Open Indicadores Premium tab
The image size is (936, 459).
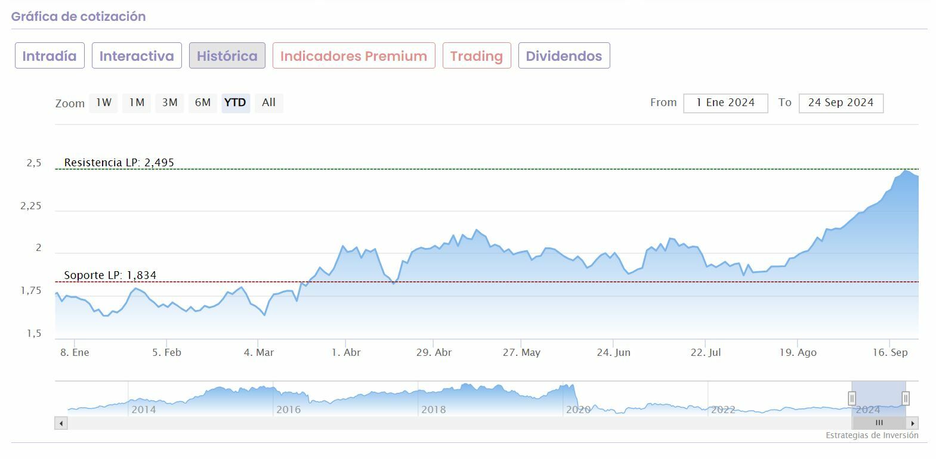pos(354,56)
